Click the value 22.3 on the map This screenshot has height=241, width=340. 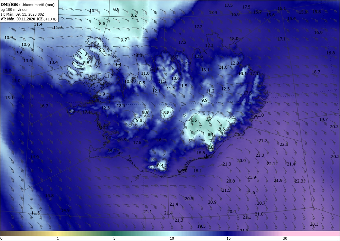pyautogui.click(x=299, y=181)
